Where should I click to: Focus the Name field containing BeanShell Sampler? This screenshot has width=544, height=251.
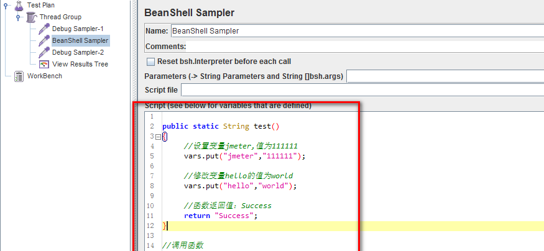point(354,30)
